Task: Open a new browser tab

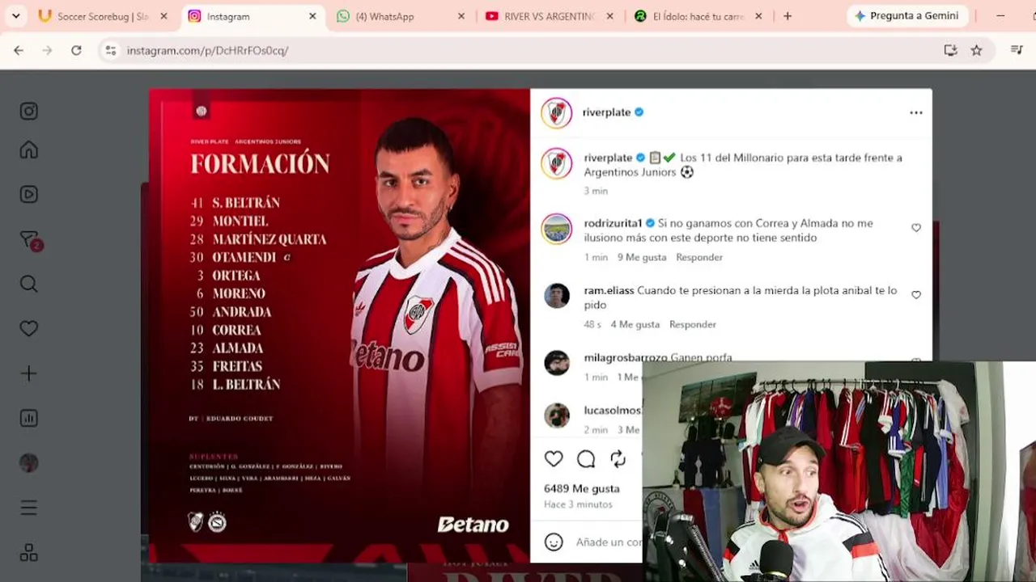Action: (788, 16)
